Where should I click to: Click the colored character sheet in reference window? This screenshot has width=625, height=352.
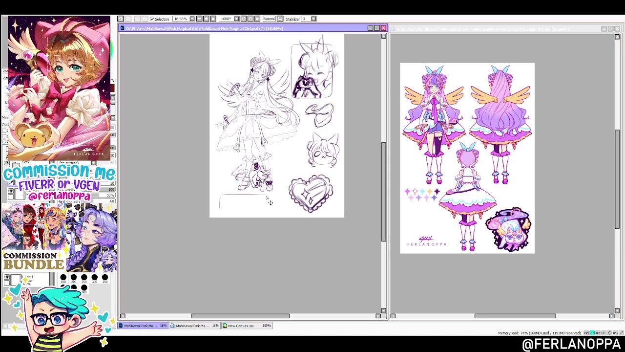tap(467, 158)
